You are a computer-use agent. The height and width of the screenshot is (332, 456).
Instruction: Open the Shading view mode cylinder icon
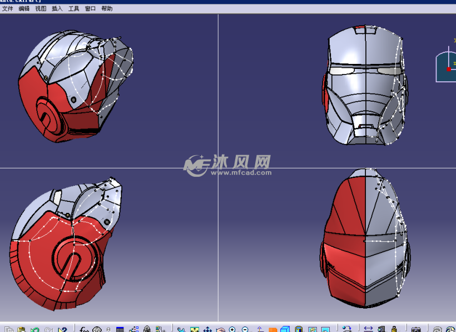click(x=299, y=329)
